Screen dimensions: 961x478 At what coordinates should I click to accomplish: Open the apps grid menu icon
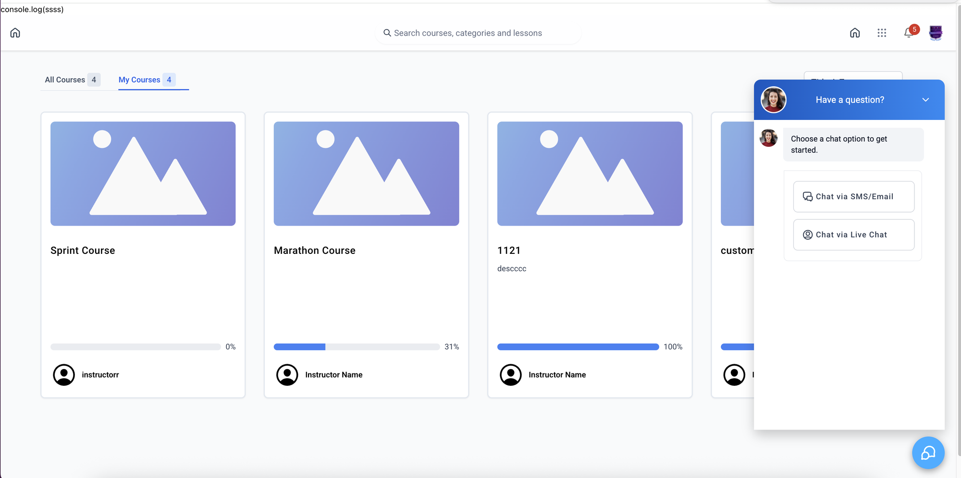coord(882,33)
